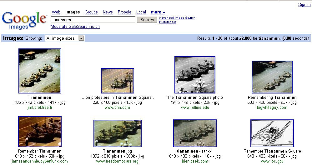312x166 pixels.
Task: Open the www.loc.gov cartoon thumbnail
Action: pyautogui.click(x=272, y=133)
